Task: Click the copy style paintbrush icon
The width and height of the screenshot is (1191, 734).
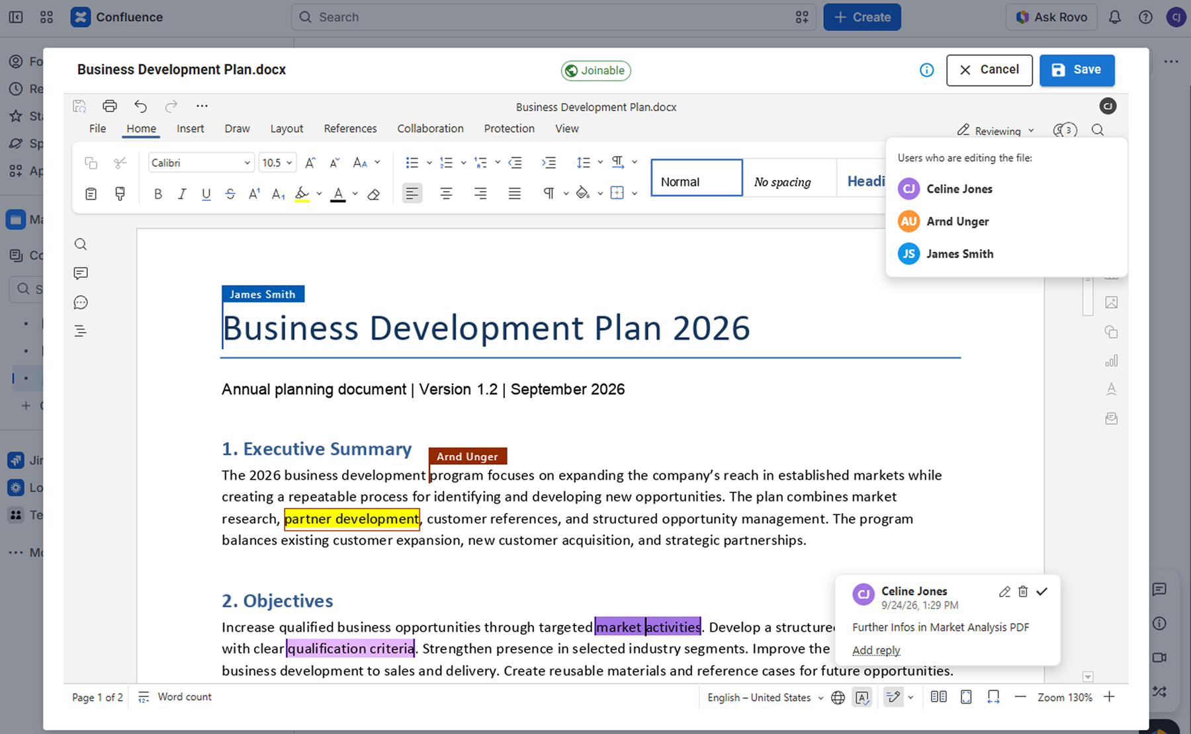Action: point(120,194)
